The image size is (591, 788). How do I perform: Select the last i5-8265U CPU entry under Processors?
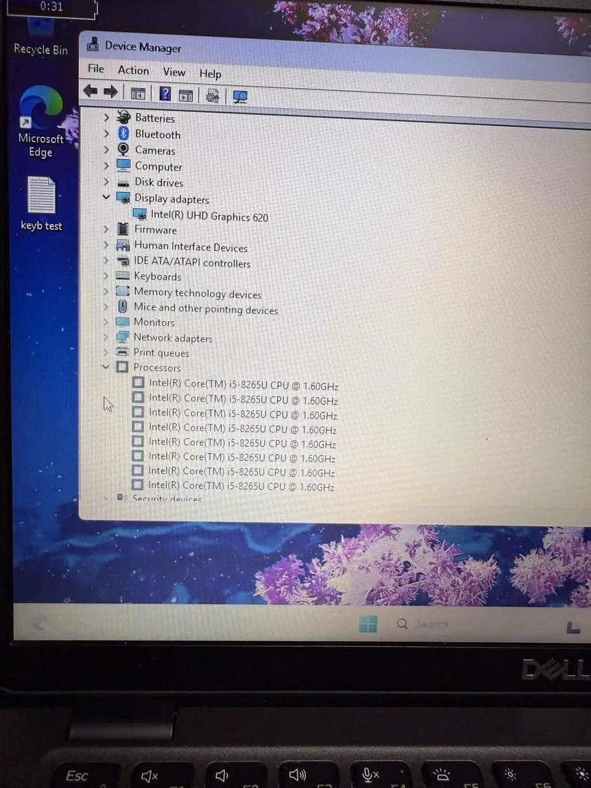(241, 486)
